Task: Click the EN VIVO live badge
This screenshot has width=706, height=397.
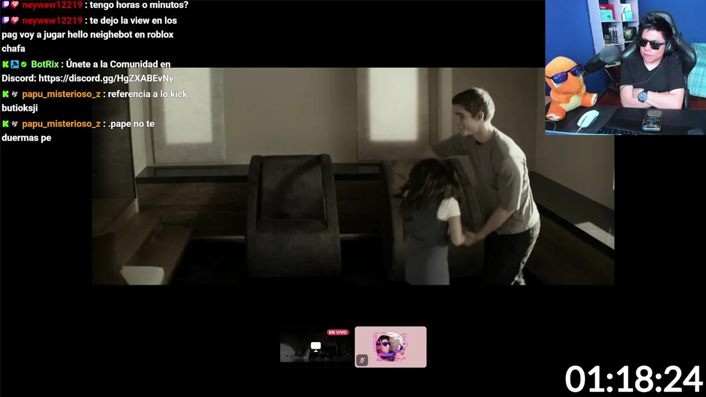Action: pos(338,332)
